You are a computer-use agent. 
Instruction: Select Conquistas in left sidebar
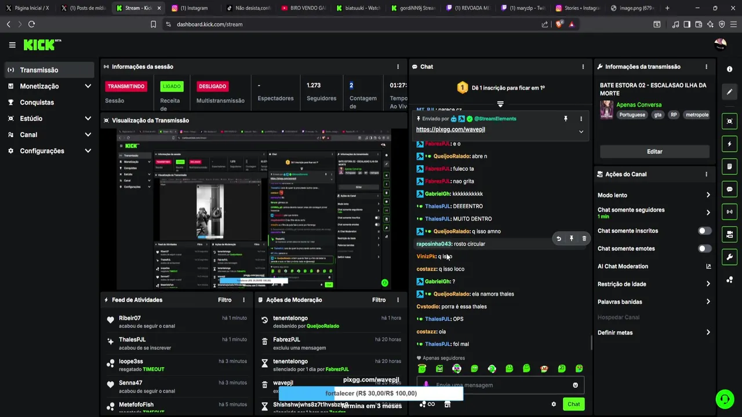pos(49,103)
